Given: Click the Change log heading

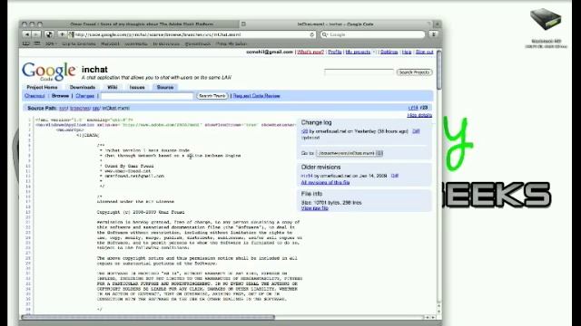Looking at the screenshot, I should [x=316, y=122].
